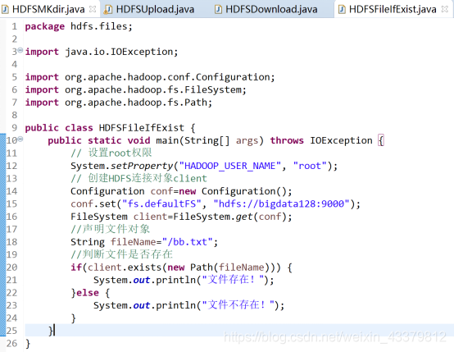Click comment '// 创建HDFS连接对象client'
Image resolution: width=454 pixels, height=352 pixels.
coord(139,178)
